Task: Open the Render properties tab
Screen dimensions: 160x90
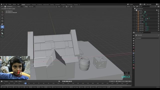Action: click(x=133, y=38)
